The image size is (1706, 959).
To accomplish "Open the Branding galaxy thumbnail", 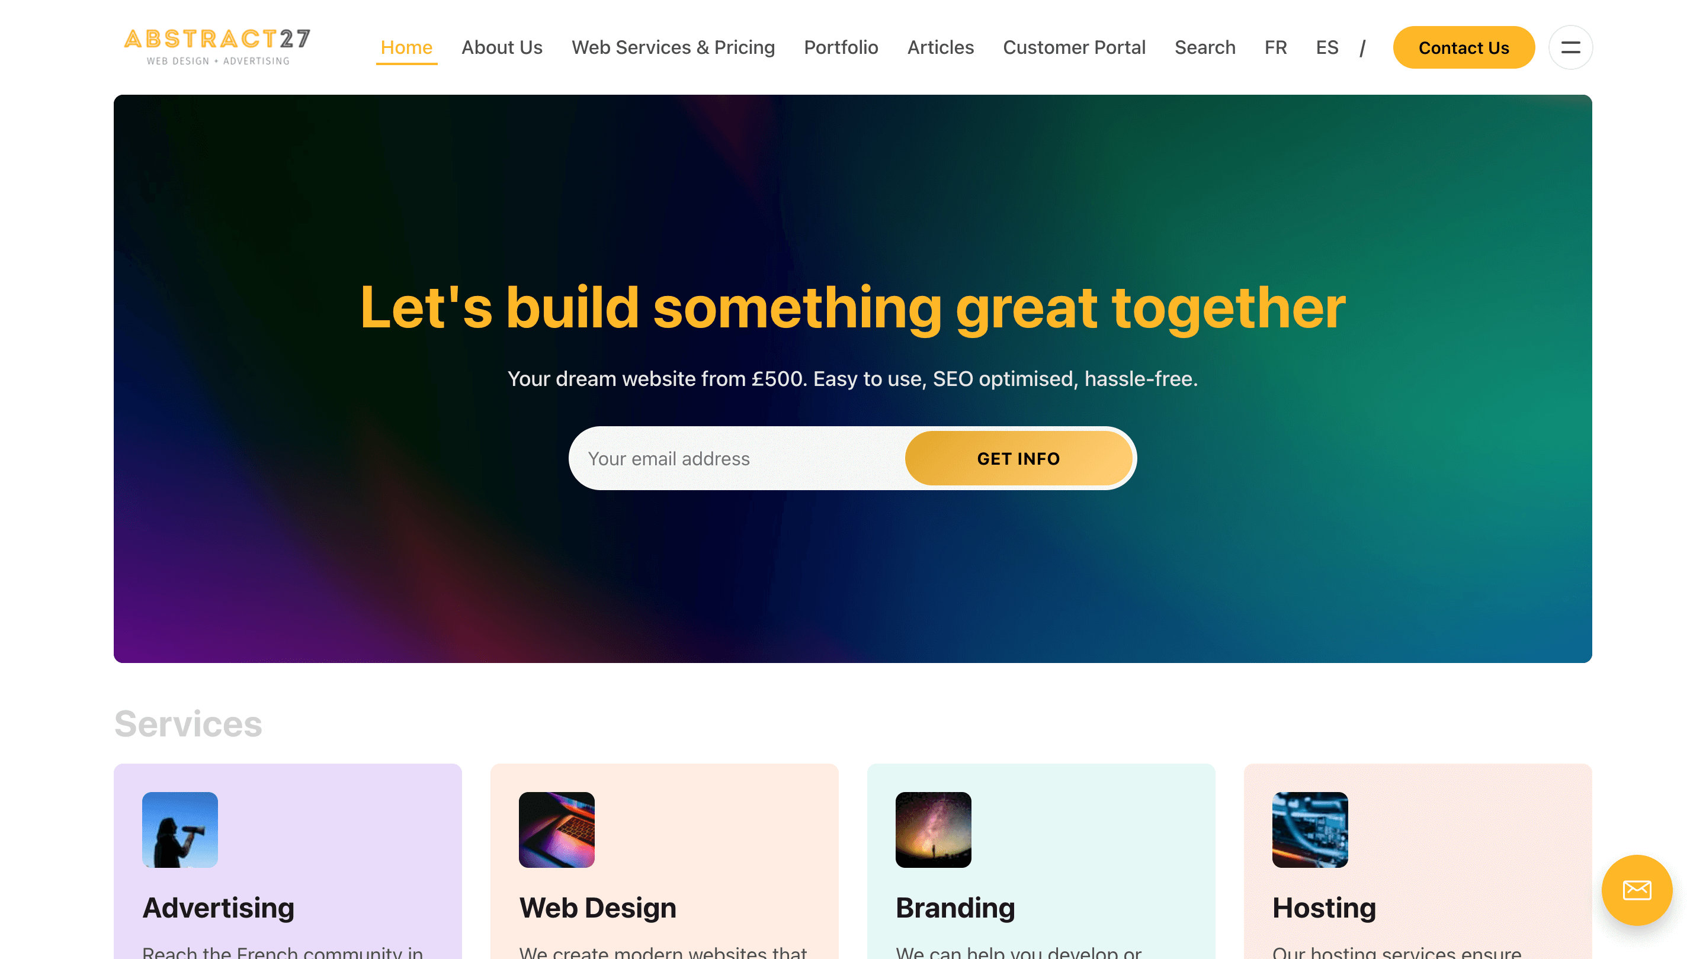I will tap(933, 829).
